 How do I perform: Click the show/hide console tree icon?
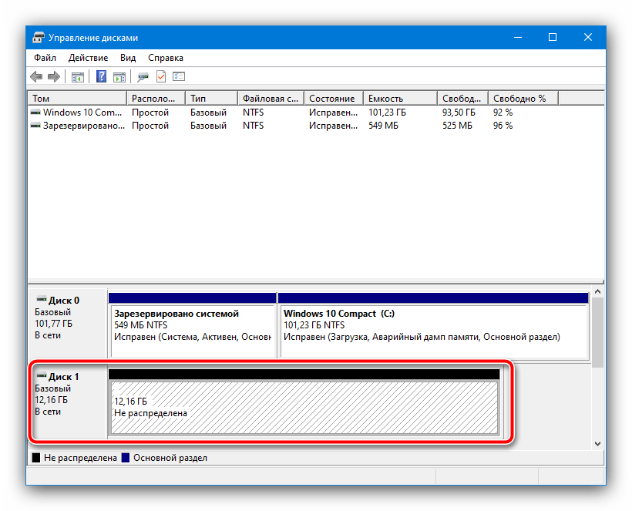(x=78, y=77)
